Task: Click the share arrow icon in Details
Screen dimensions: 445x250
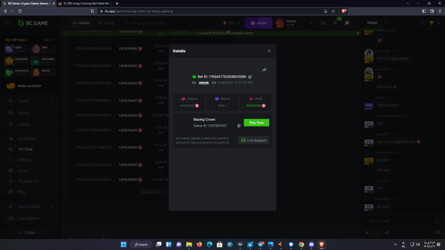Action: click(x=264, y=70)
